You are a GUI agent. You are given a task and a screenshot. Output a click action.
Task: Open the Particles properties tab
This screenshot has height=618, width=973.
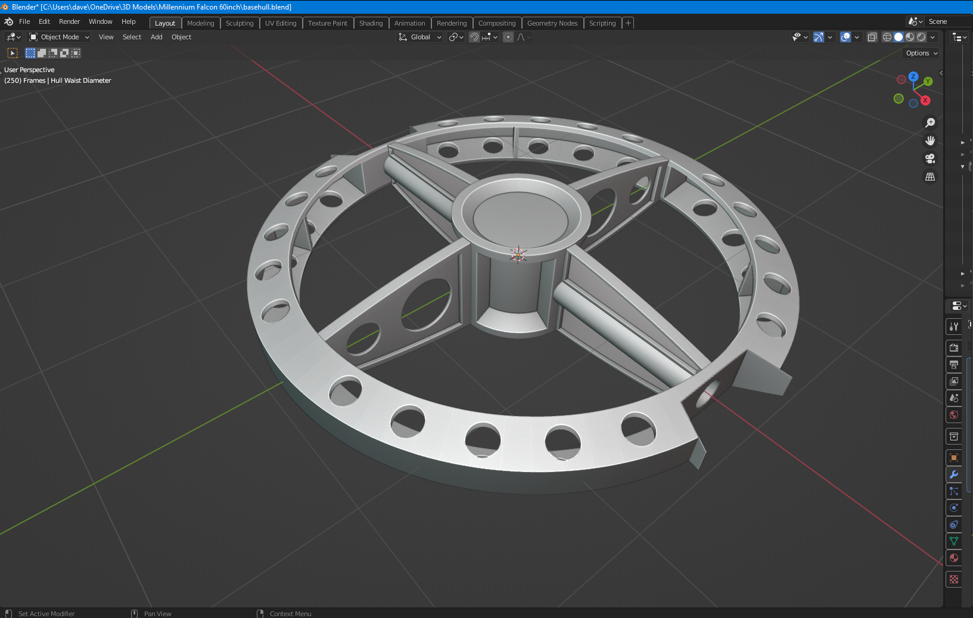(x=954, y=491)
